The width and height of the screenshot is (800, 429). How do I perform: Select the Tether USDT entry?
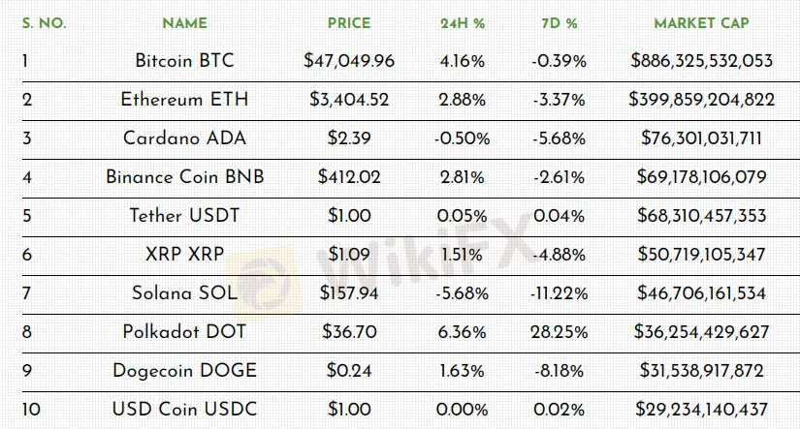[x=184, y=216]
